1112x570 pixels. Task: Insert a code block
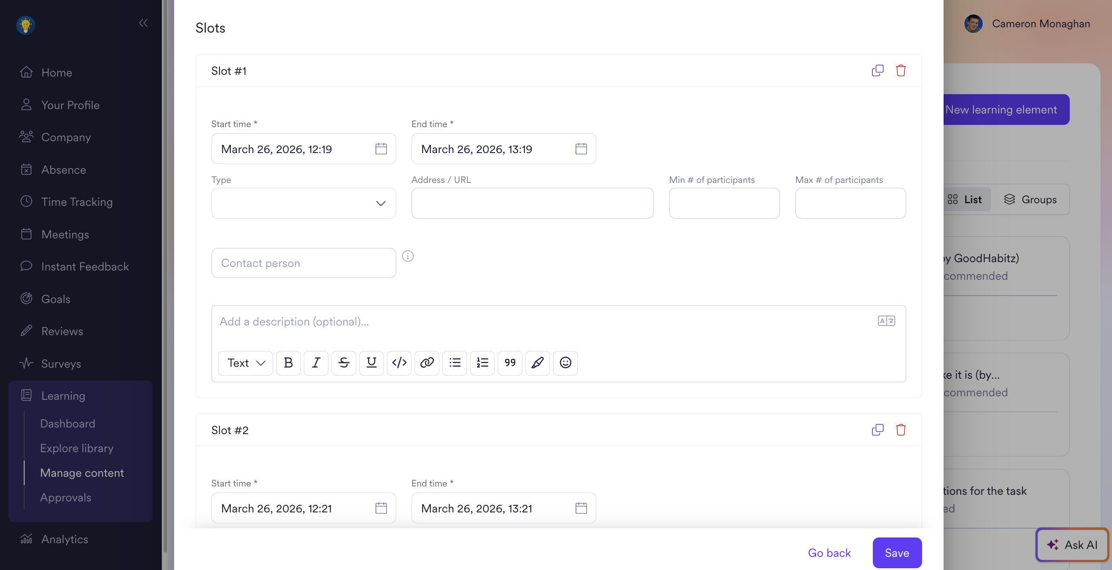point(399,363)
